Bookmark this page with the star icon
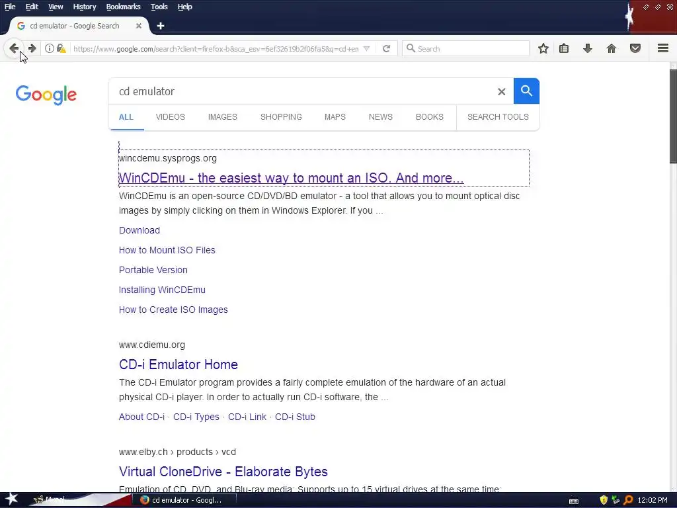The width and height of the screenshot is (677, 508). tap(543, 48)
